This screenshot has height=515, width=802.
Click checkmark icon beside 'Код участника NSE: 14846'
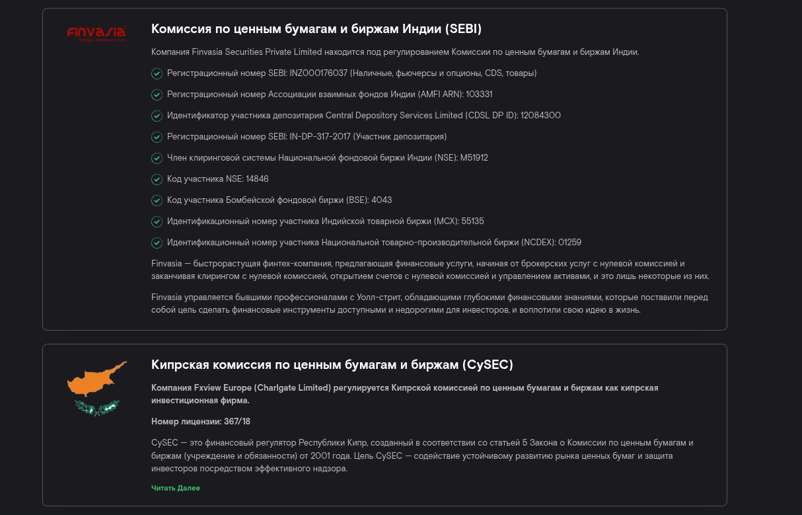click(x=157, y=179)
